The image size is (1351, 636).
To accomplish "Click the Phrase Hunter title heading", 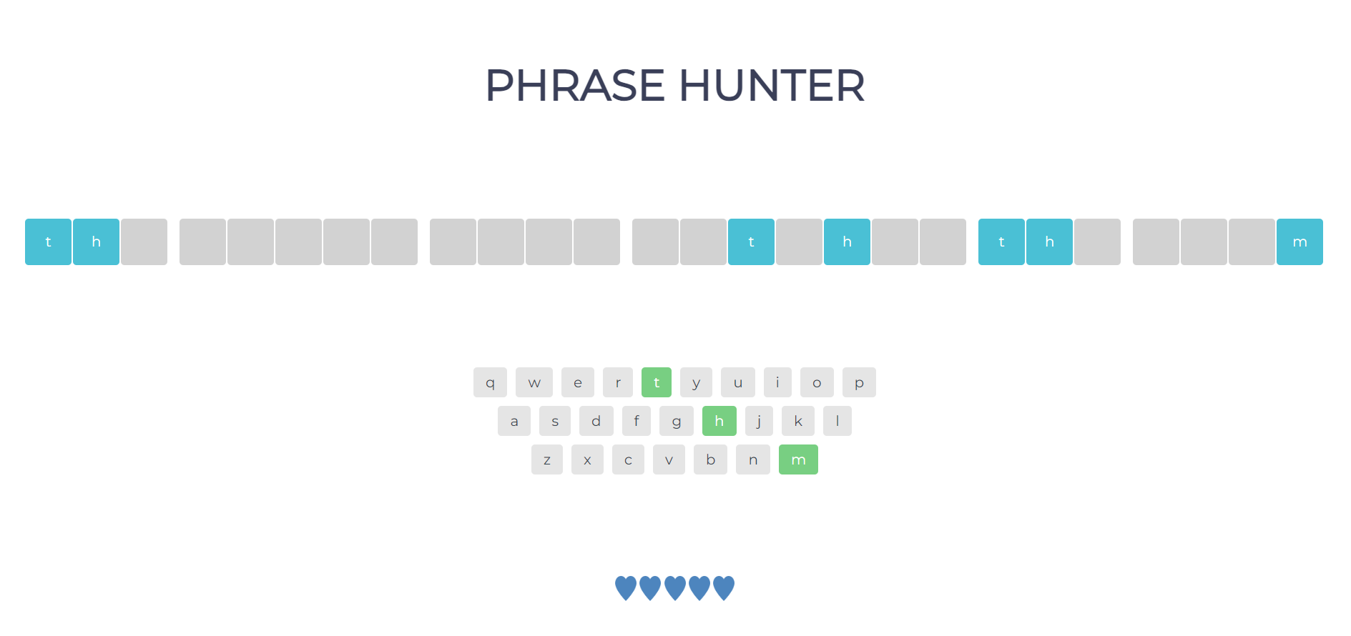I will 675,86.
